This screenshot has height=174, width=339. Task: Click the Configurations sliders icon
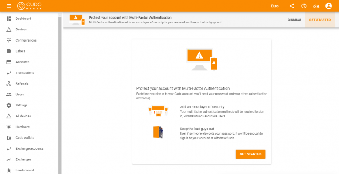(9, 40)
